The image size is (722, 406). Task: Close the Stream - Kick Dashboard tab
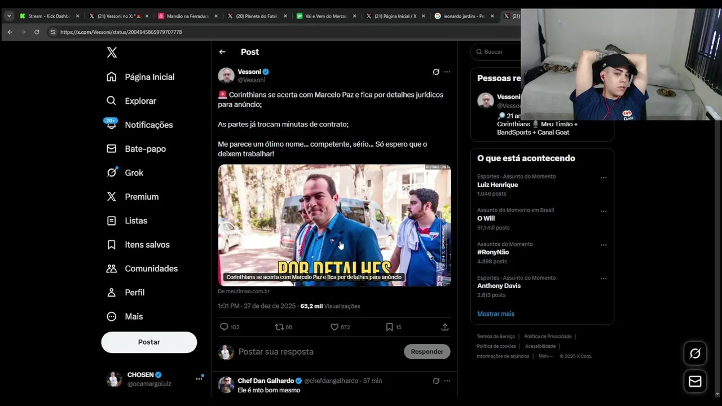click(x=78, y=16)
